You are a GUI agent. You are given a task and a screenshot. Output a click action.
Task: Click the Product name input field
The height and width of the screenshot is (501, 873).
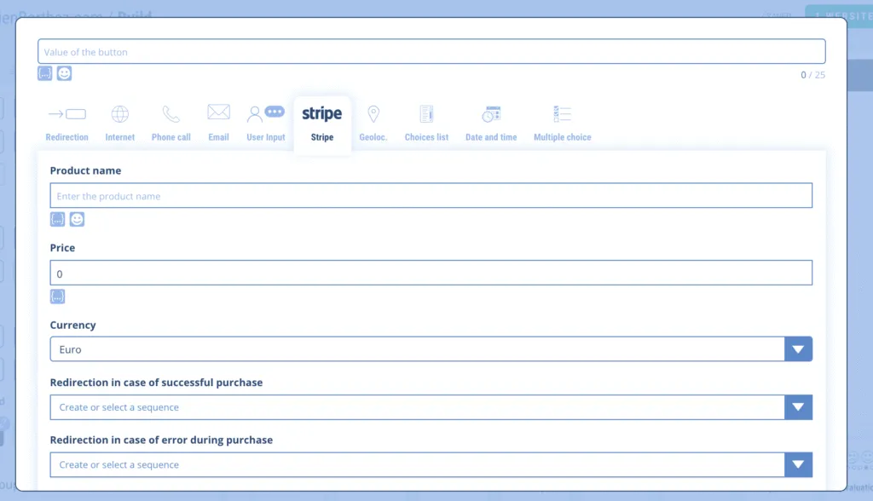coord(431,196)
